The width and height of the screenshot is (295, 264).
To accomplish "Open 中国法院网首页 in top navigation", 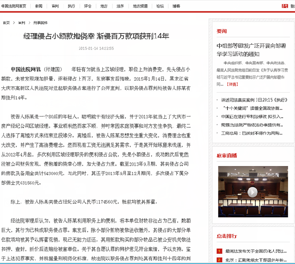I will coord(14,6).
